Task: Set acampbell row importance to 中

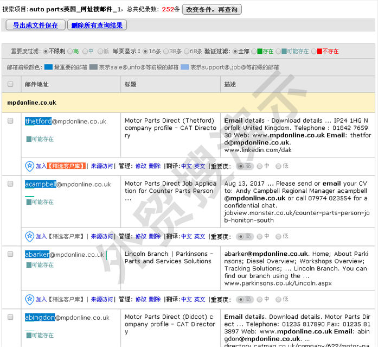Action: pyautogui.click(x=259, y=236)
